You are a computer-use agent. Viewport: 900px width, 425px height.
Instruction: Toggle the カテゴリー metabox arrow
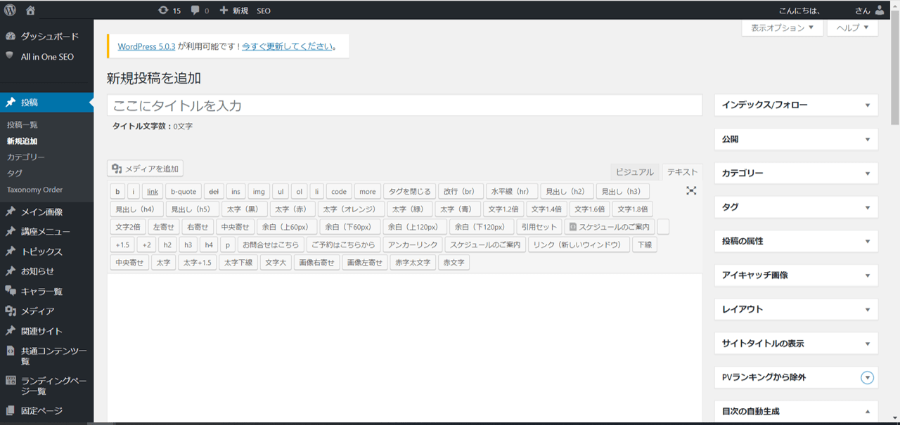point(868,174)
